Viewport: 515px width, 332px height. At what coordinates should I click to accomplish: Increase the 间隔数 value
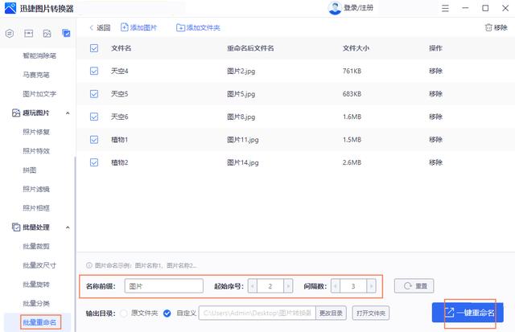[x=371, y=286]
